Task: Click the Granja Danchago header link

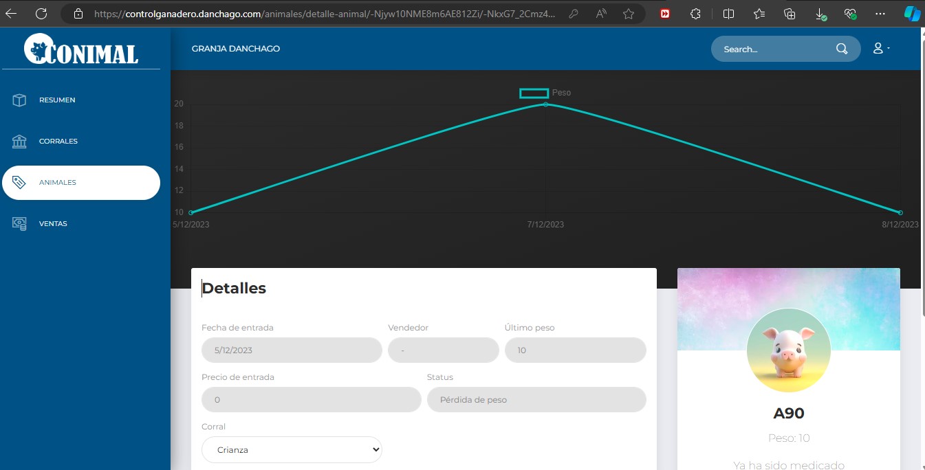Action: (x=236, y=49)
